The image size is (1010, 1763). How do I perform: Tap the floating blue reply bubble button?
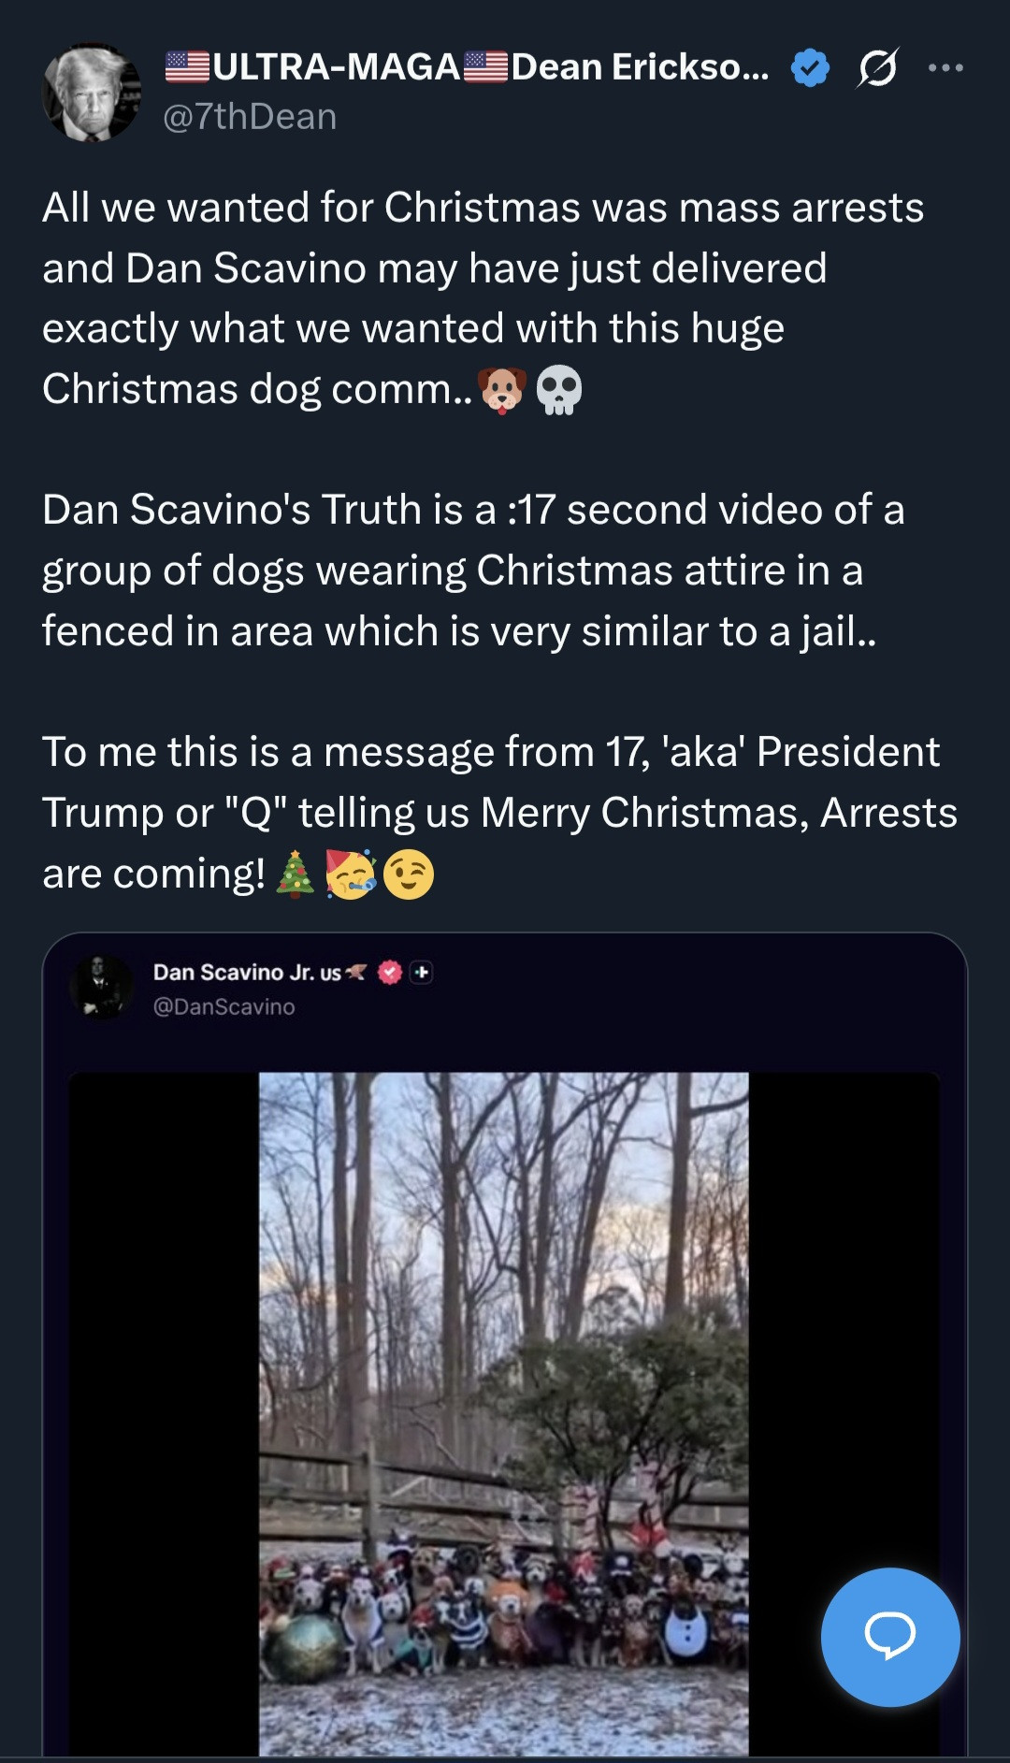point(889,1637)
